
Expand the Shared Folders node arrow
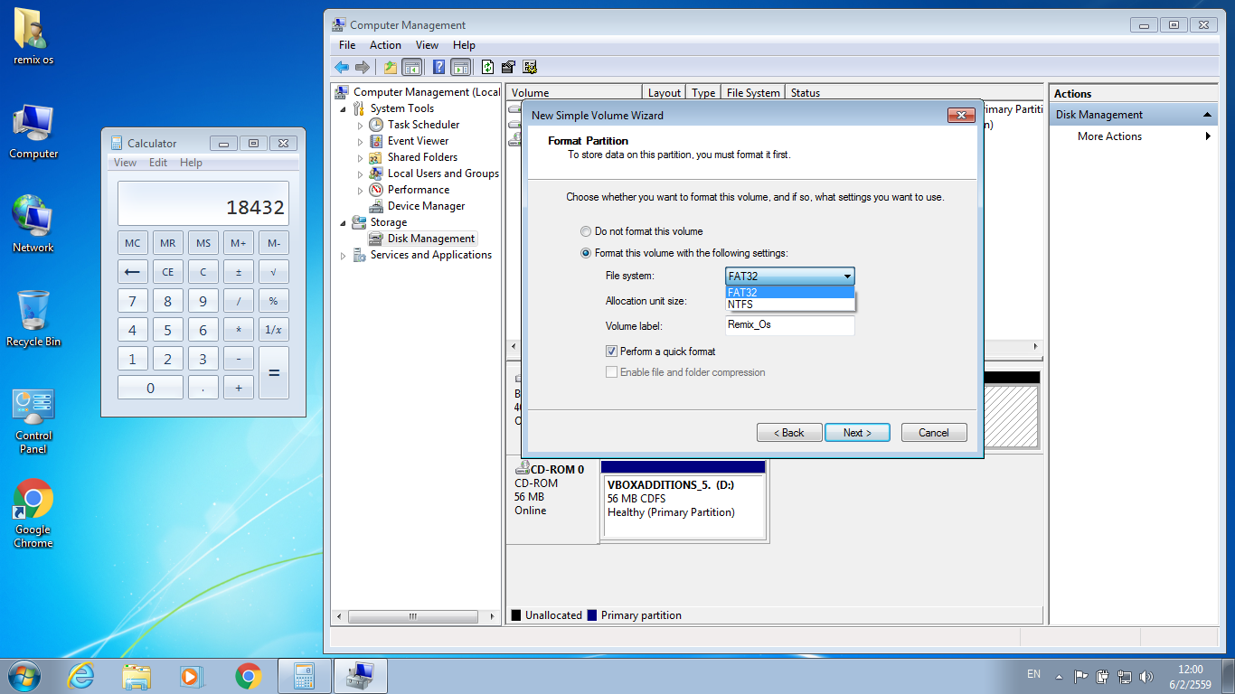[x=360, y=158]
